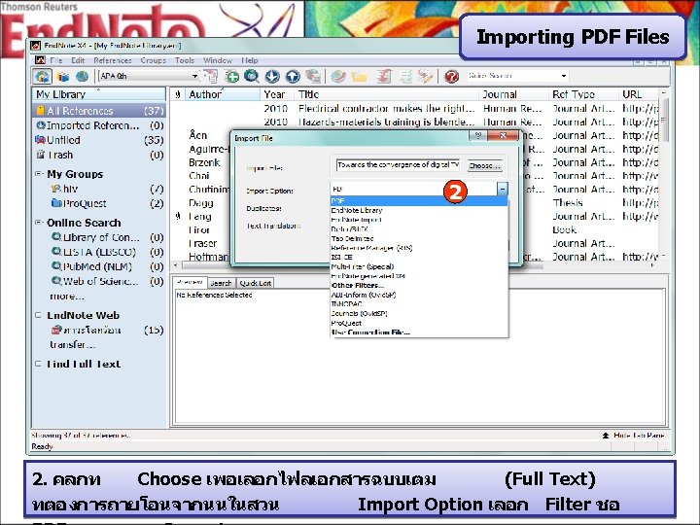Sort by the Year column header
The image size is (700, 525).
pos(277,94)
